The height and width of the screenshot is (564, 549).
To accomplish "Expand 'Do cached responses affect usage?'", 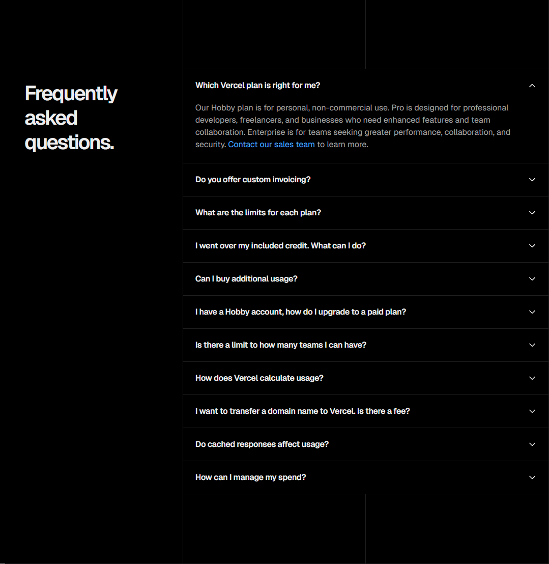I will [x=262, y=444].
